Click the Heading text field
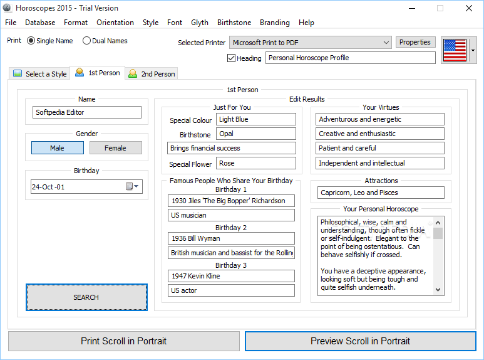 coord(351,58)
